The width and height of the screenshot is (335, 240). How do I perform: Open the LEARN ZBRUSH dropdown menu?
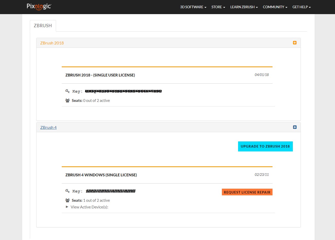pos(244,7)
